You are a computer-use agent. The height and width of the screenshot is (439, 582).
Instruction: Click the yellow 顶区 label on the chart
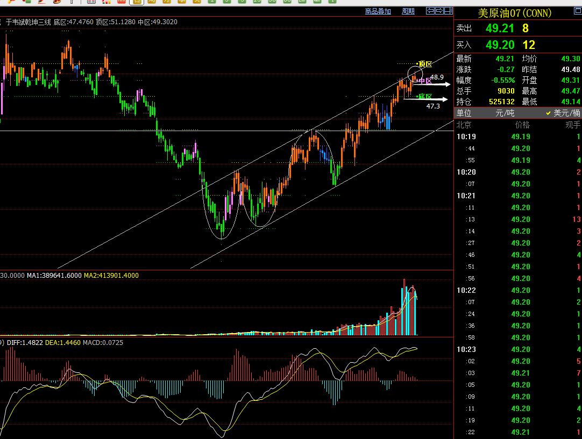click(425, 64)
